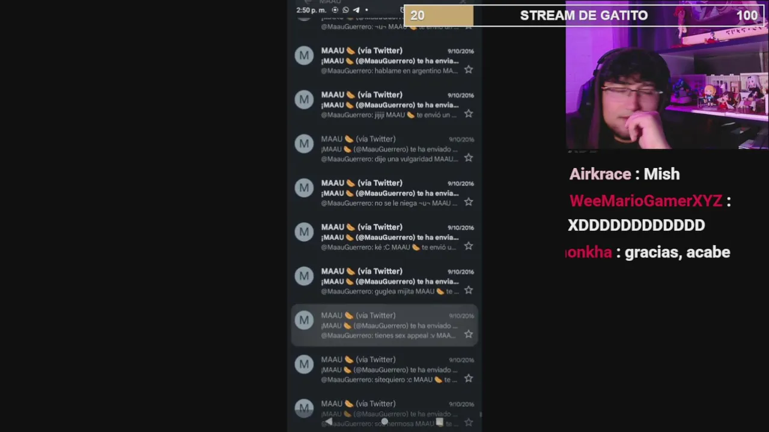Screen dimensions: 769x432
Task: Select M avatar of 'jijijiji' email
Action: coord(304,100)
